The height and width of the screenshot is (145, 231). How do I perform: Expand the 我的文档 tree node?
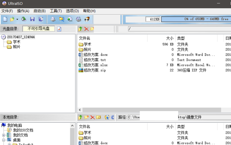[x=4, y=135]
